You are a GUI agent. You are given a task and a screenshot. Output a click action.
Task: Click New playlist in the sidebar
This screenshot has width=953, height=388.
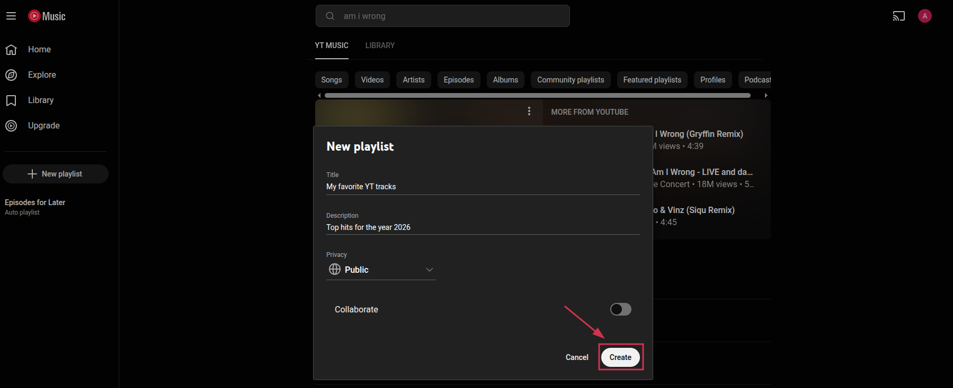click(x=56, y=174)
